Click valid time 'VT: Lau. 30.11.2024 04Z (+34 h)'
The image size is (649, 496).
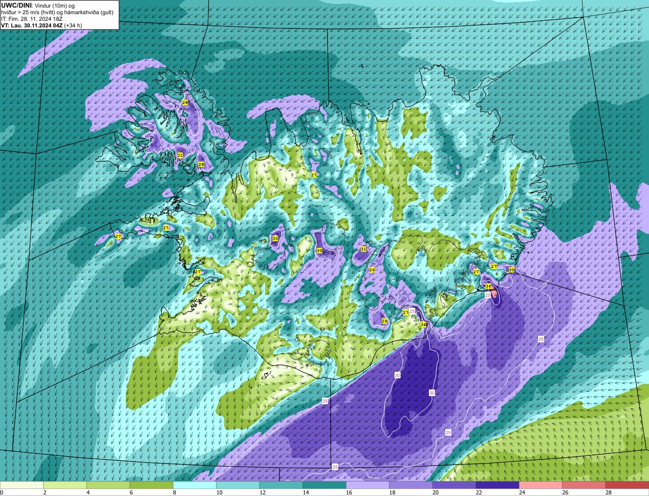coord(42,25)
